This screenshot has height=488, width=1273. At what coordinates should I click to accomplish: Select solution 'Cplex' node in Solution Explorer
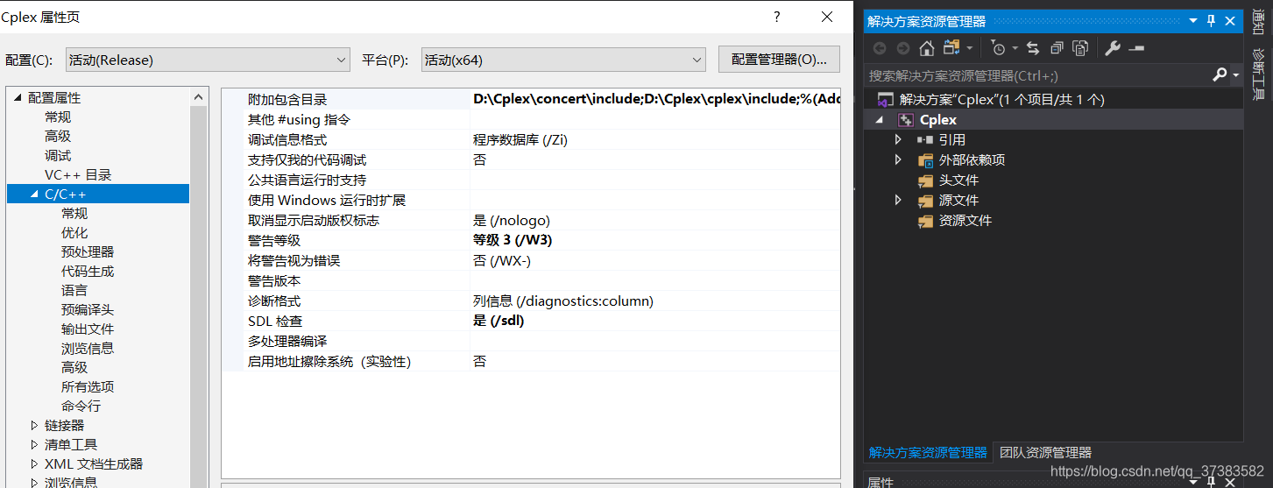1001,99
